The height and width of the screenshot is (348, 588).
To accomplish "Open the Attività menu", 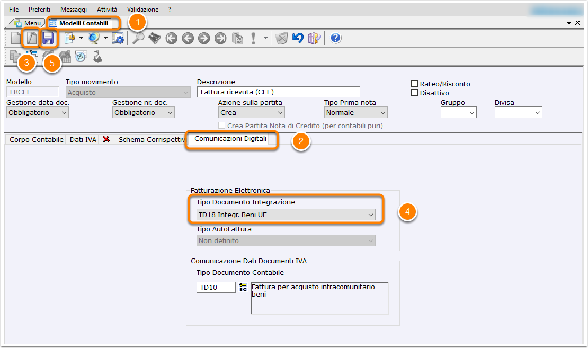I will pyautogui.click(x=107, y=10).
